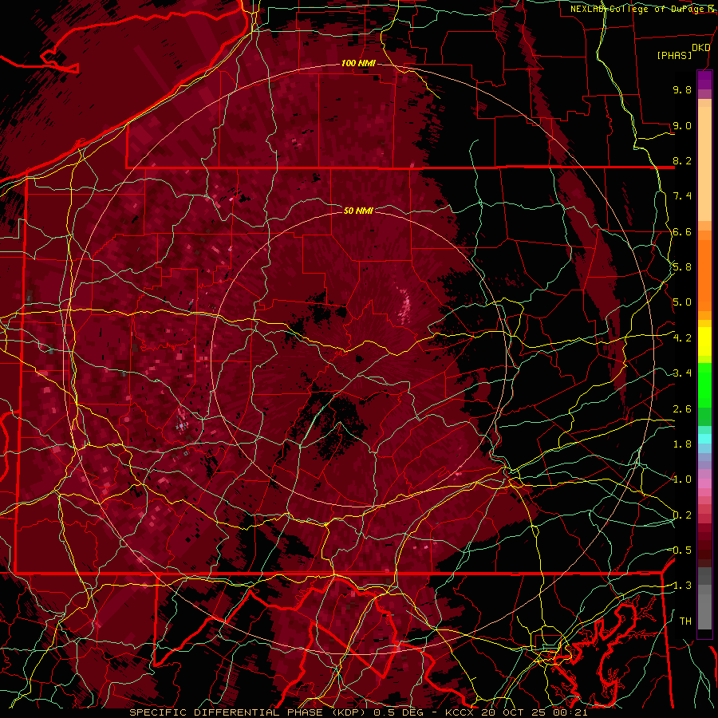The image size is (718, 718).
Task: Pick the bright green segment of the color bar
Action: point(704,385)
